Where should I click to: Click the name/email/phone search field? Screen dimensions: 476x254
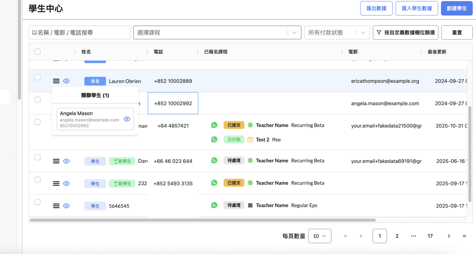point(79,33)
